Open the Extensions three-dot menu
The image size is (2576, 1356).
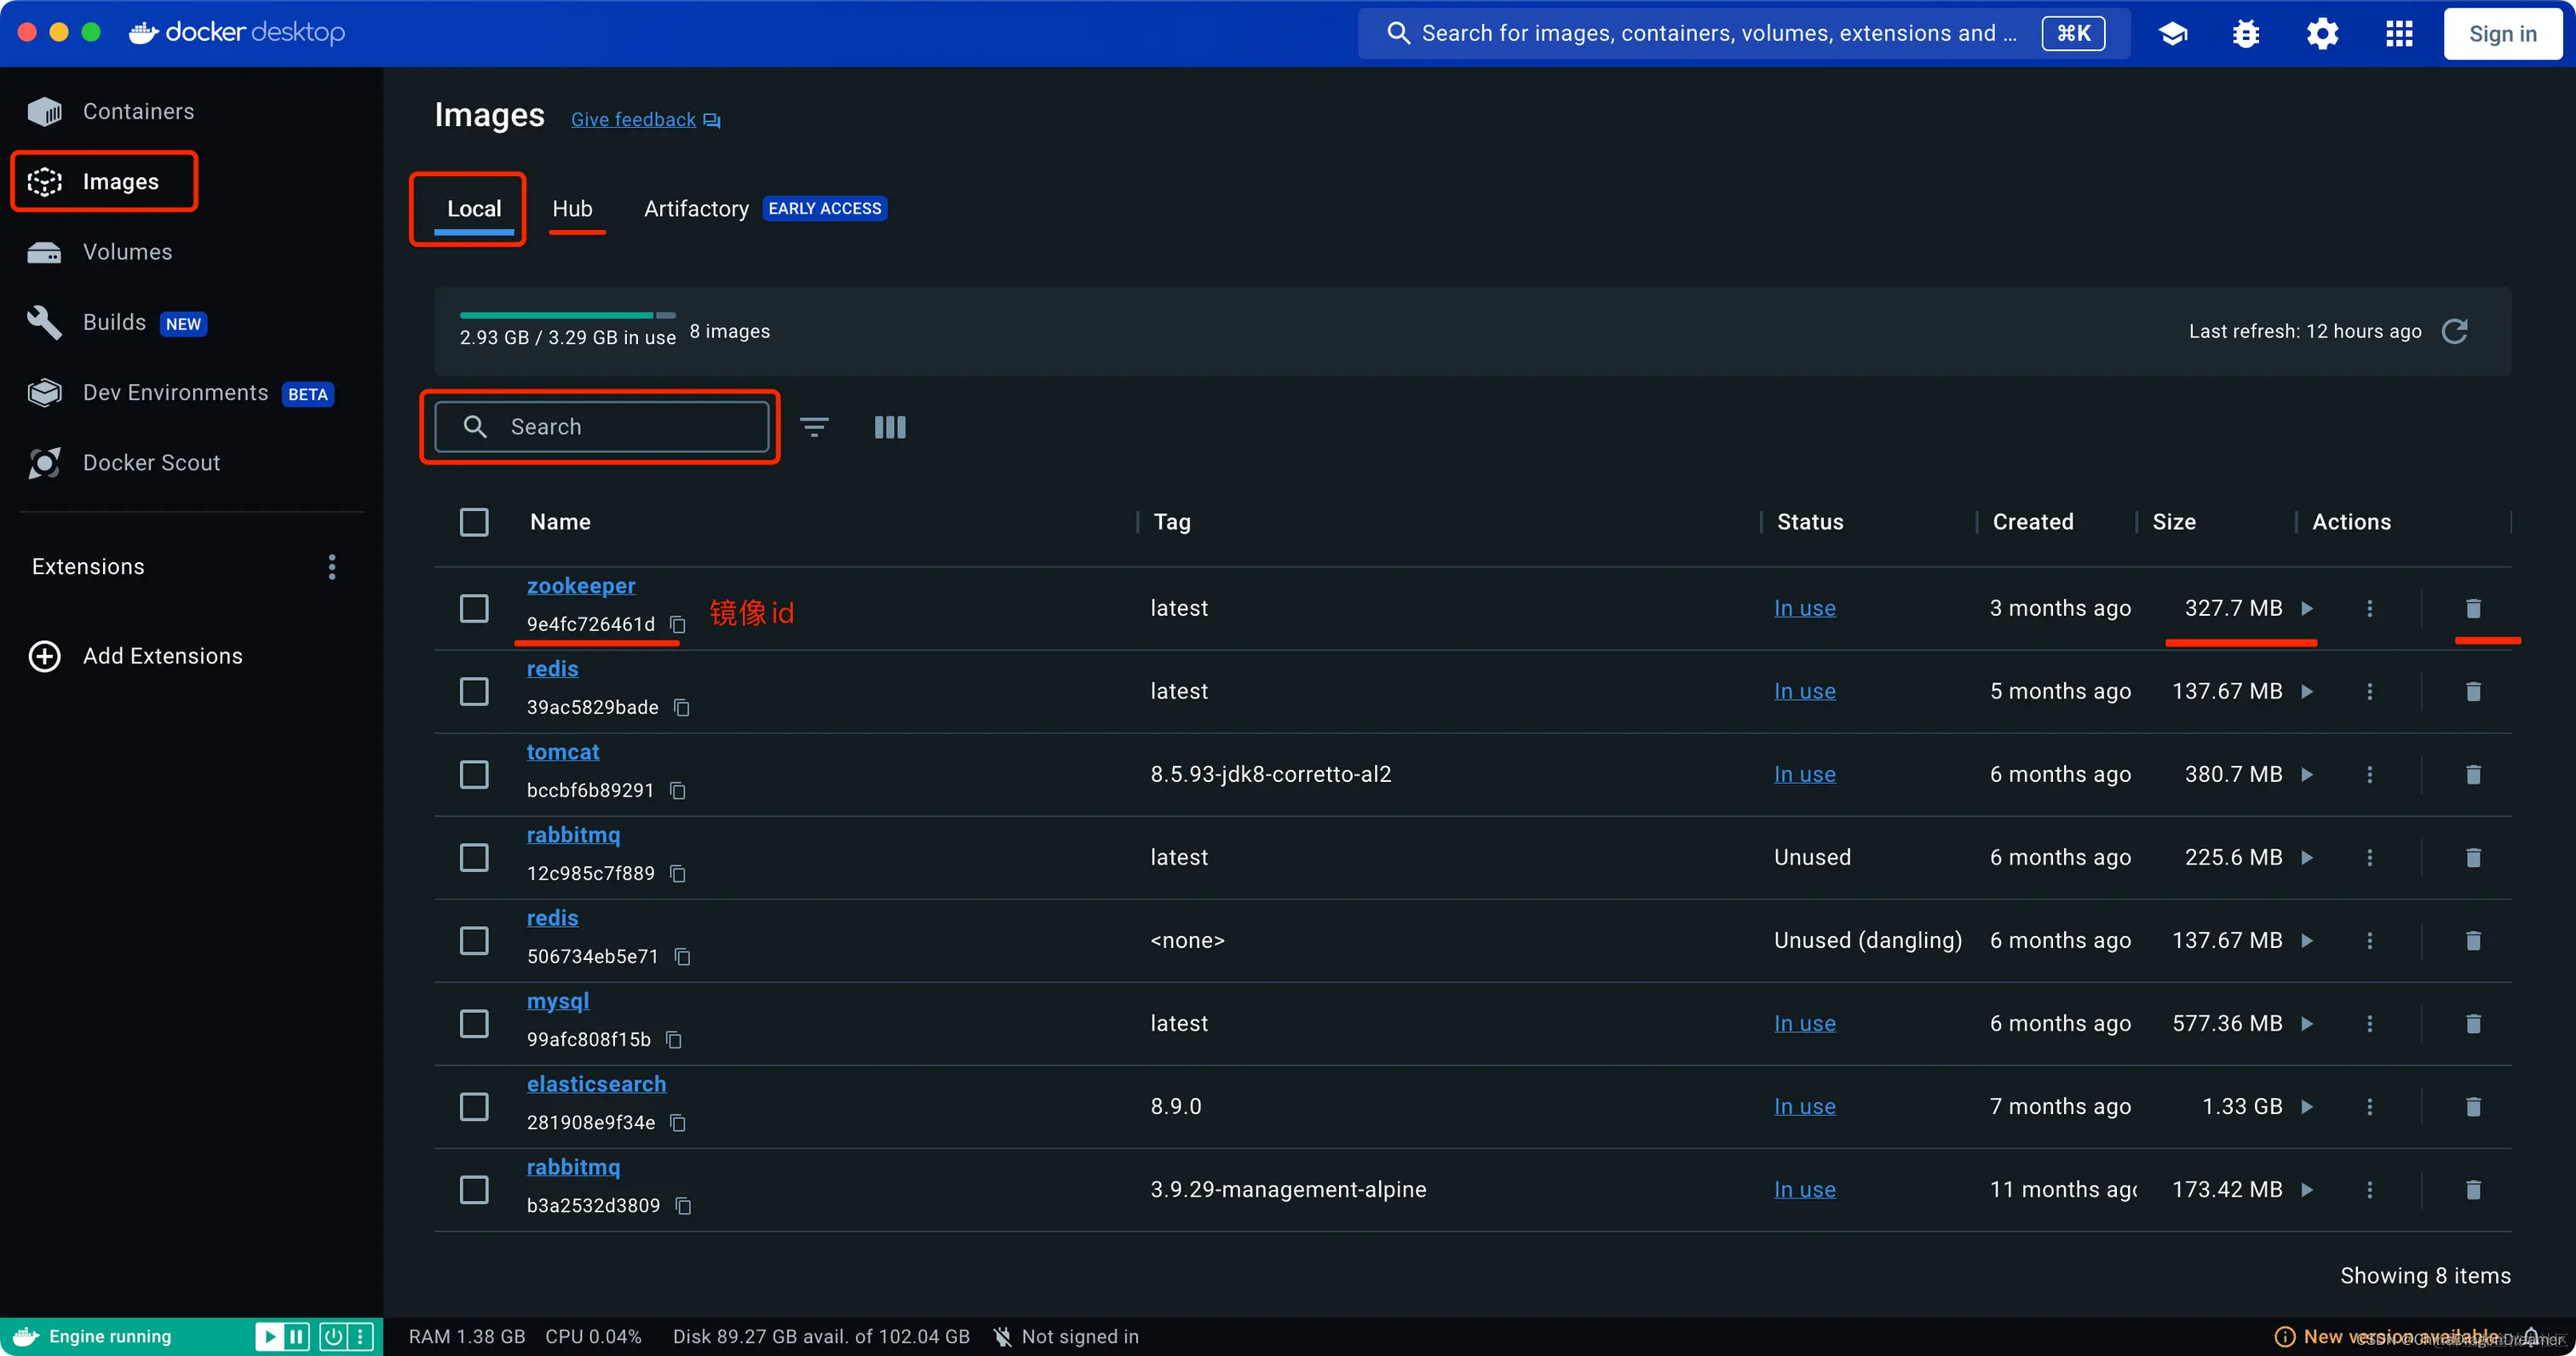[x=332, y=567]
